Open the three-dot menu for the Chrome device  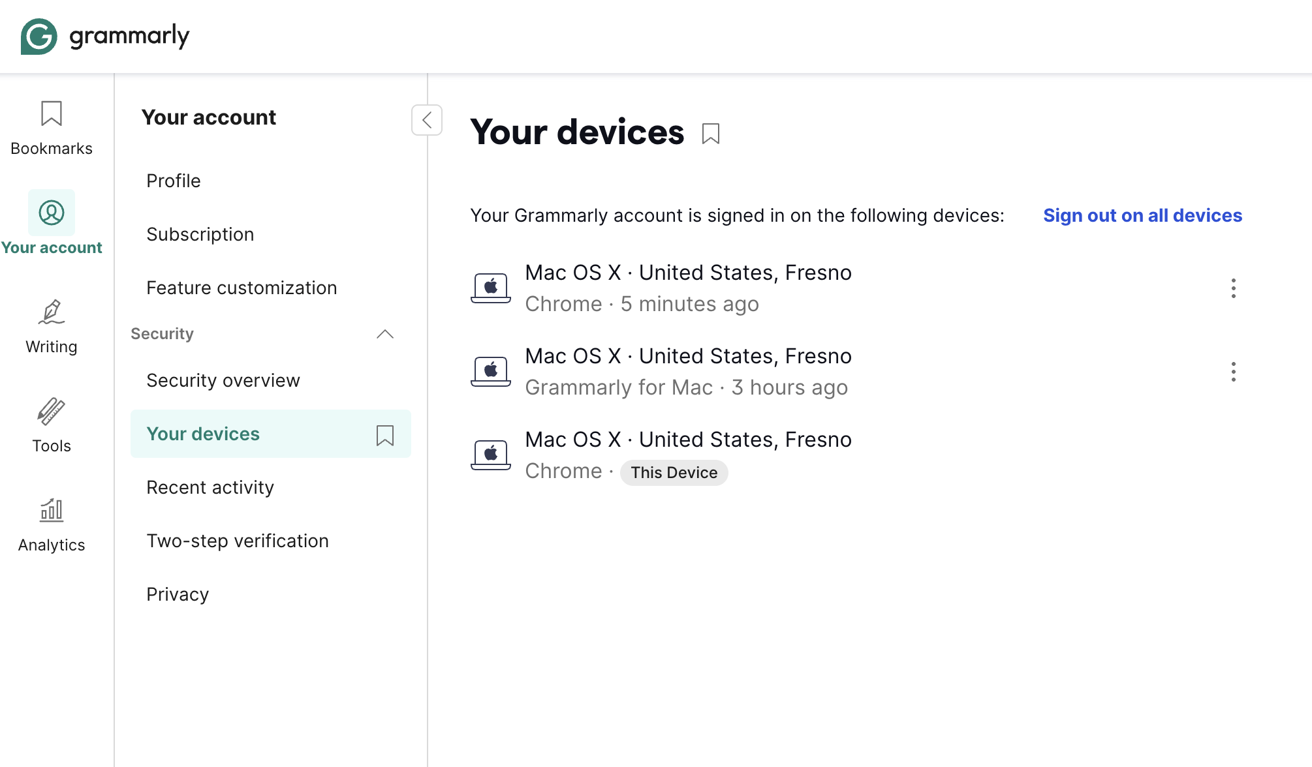pos(1233,288)
